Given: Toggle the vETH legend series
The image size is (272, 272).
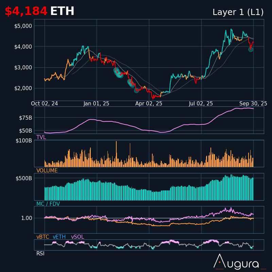Looking at the screenshot, I should click(x=60, y=237).
